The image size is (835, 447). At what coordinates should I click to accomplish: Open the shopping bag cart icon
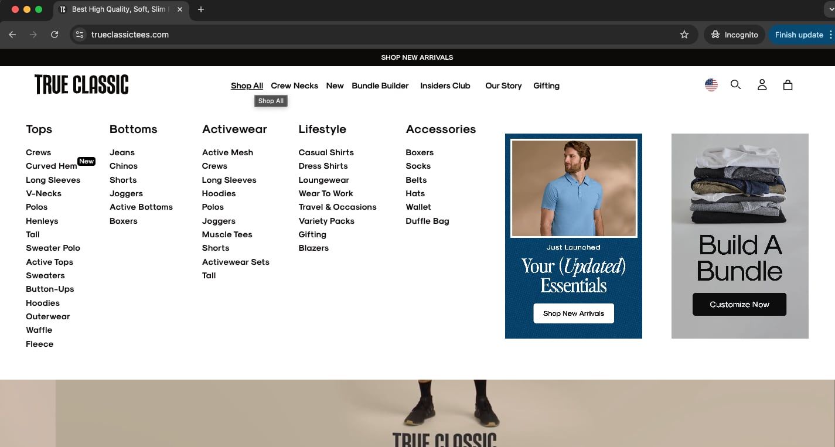pyautogui.click(x=788, y=85)
